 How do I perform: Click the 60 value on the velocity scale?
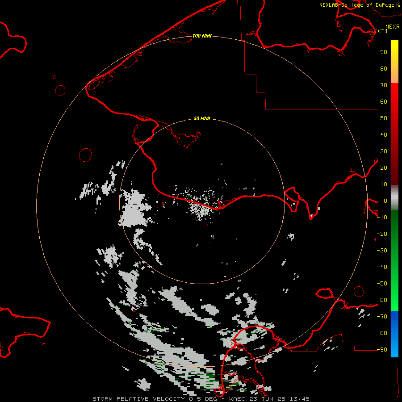384,101
